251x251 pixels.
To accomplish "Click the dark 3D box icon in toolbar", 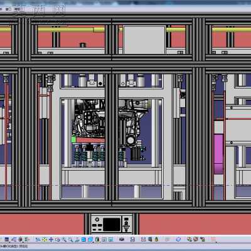I will click(122, 239).
